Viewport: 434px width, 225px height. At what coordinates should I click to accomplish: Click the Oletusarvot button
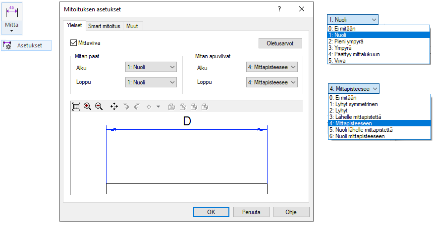click(280, 43)
